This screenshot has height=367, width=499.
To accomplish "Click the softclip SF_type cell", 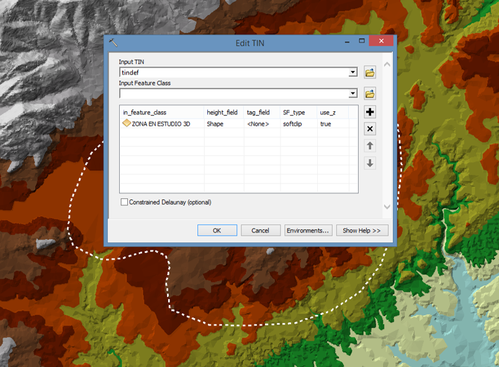I will 294,124.
